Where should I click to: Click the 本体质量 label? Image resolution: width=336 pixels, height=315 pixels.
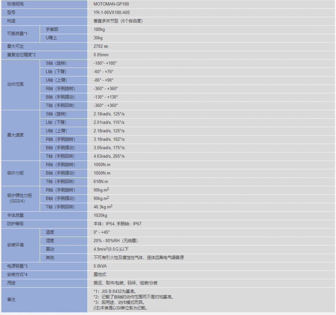click(15, 215)
